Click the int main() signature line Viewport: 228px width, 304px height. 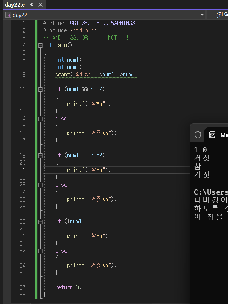[x=58, y=45]
